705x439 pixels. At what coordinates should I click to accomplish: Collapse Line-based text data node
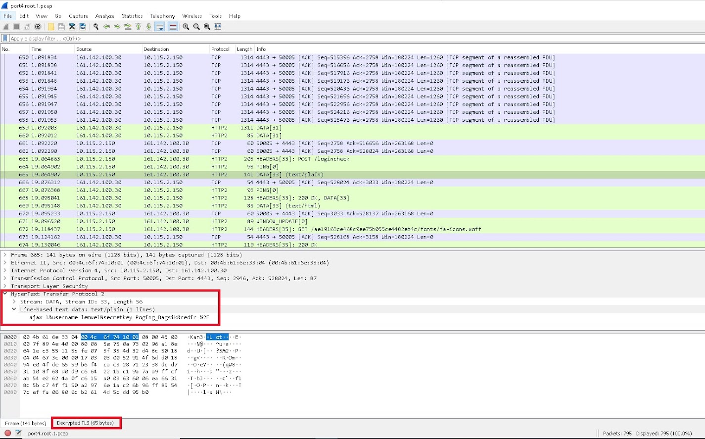pos(14,309)
